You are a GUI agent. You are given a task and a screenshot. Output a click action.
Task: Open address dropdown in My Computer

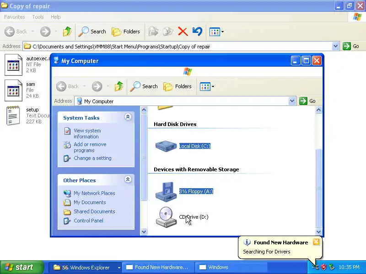292,101
